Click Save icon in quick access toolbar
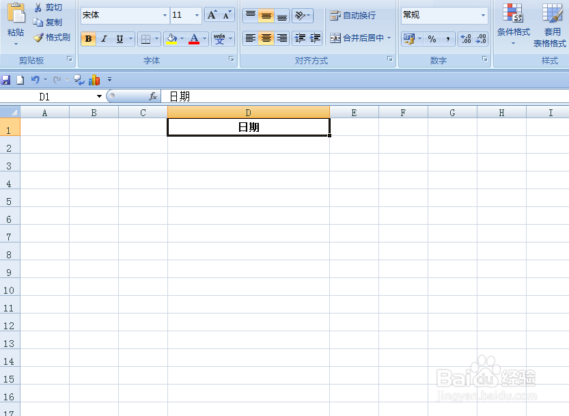The image size is (569, 416). click(x=5, y=80)
